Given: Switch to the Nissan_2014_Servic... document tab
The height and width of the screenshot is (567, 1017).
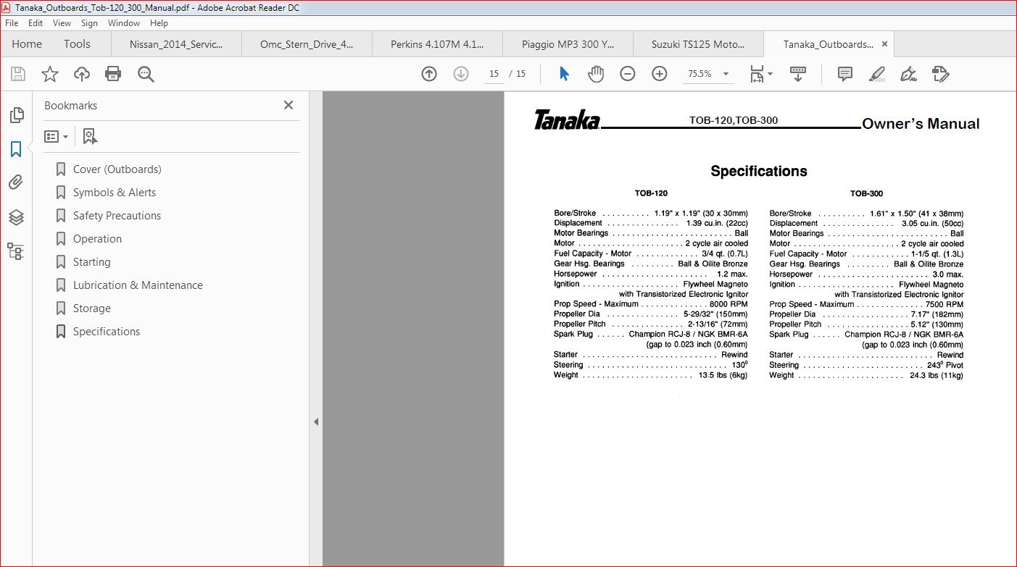Looking at the screenshot, I should tap(176, 44).
